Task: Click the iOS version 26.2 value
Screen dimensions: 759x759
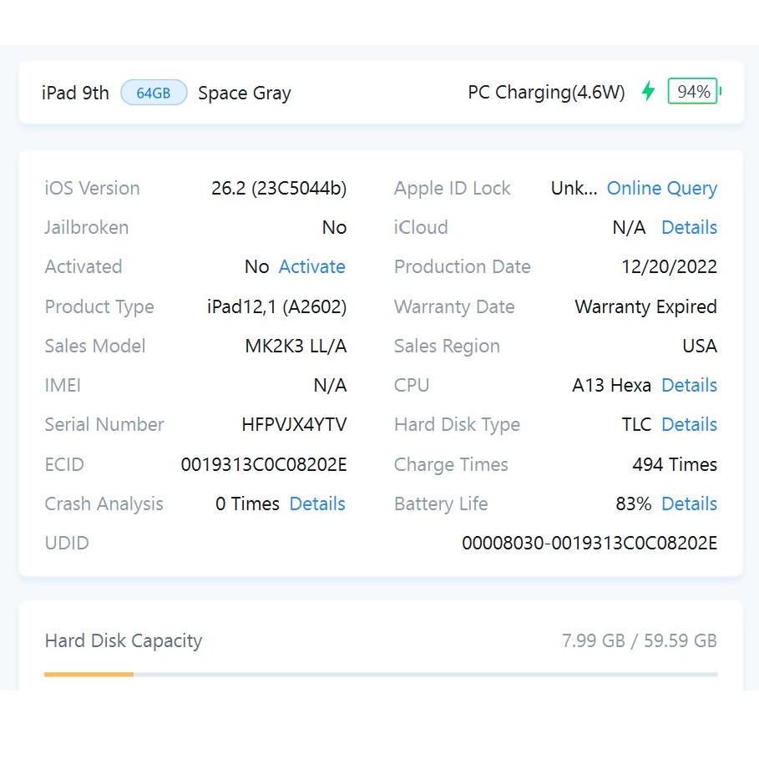Action: pyautogui.click(x=278, y=189)
